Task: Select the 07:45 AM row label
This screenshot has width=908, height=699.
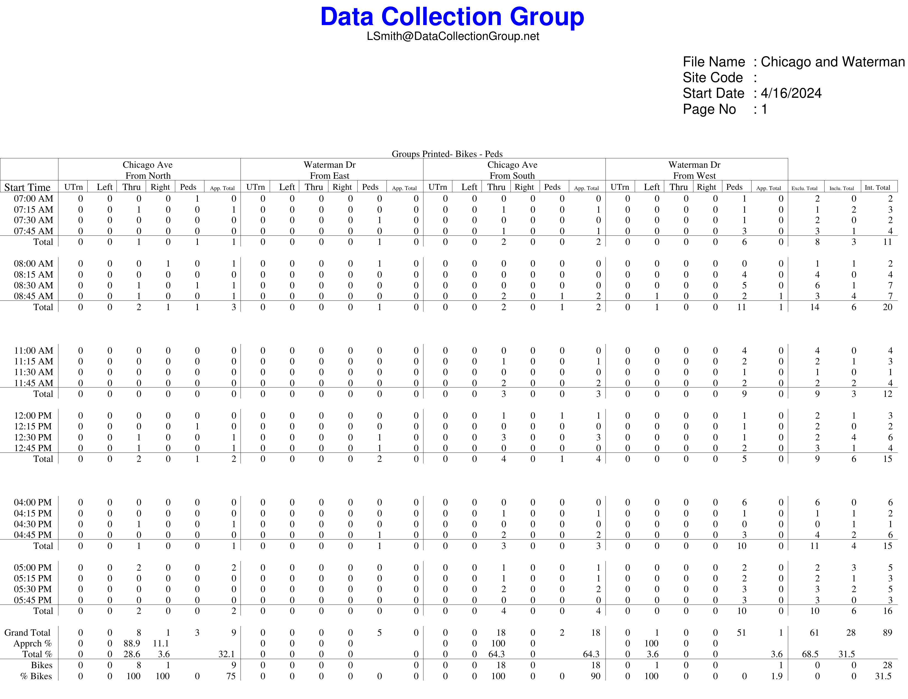Action: pyautogui.click(x=34, y=231)
